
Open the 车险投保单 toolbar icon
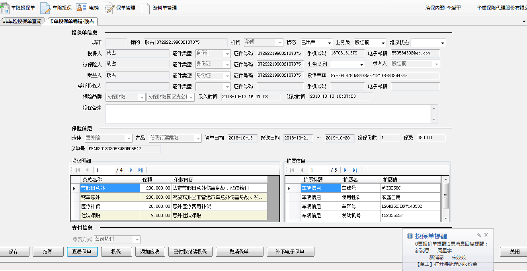coord(6,8)
